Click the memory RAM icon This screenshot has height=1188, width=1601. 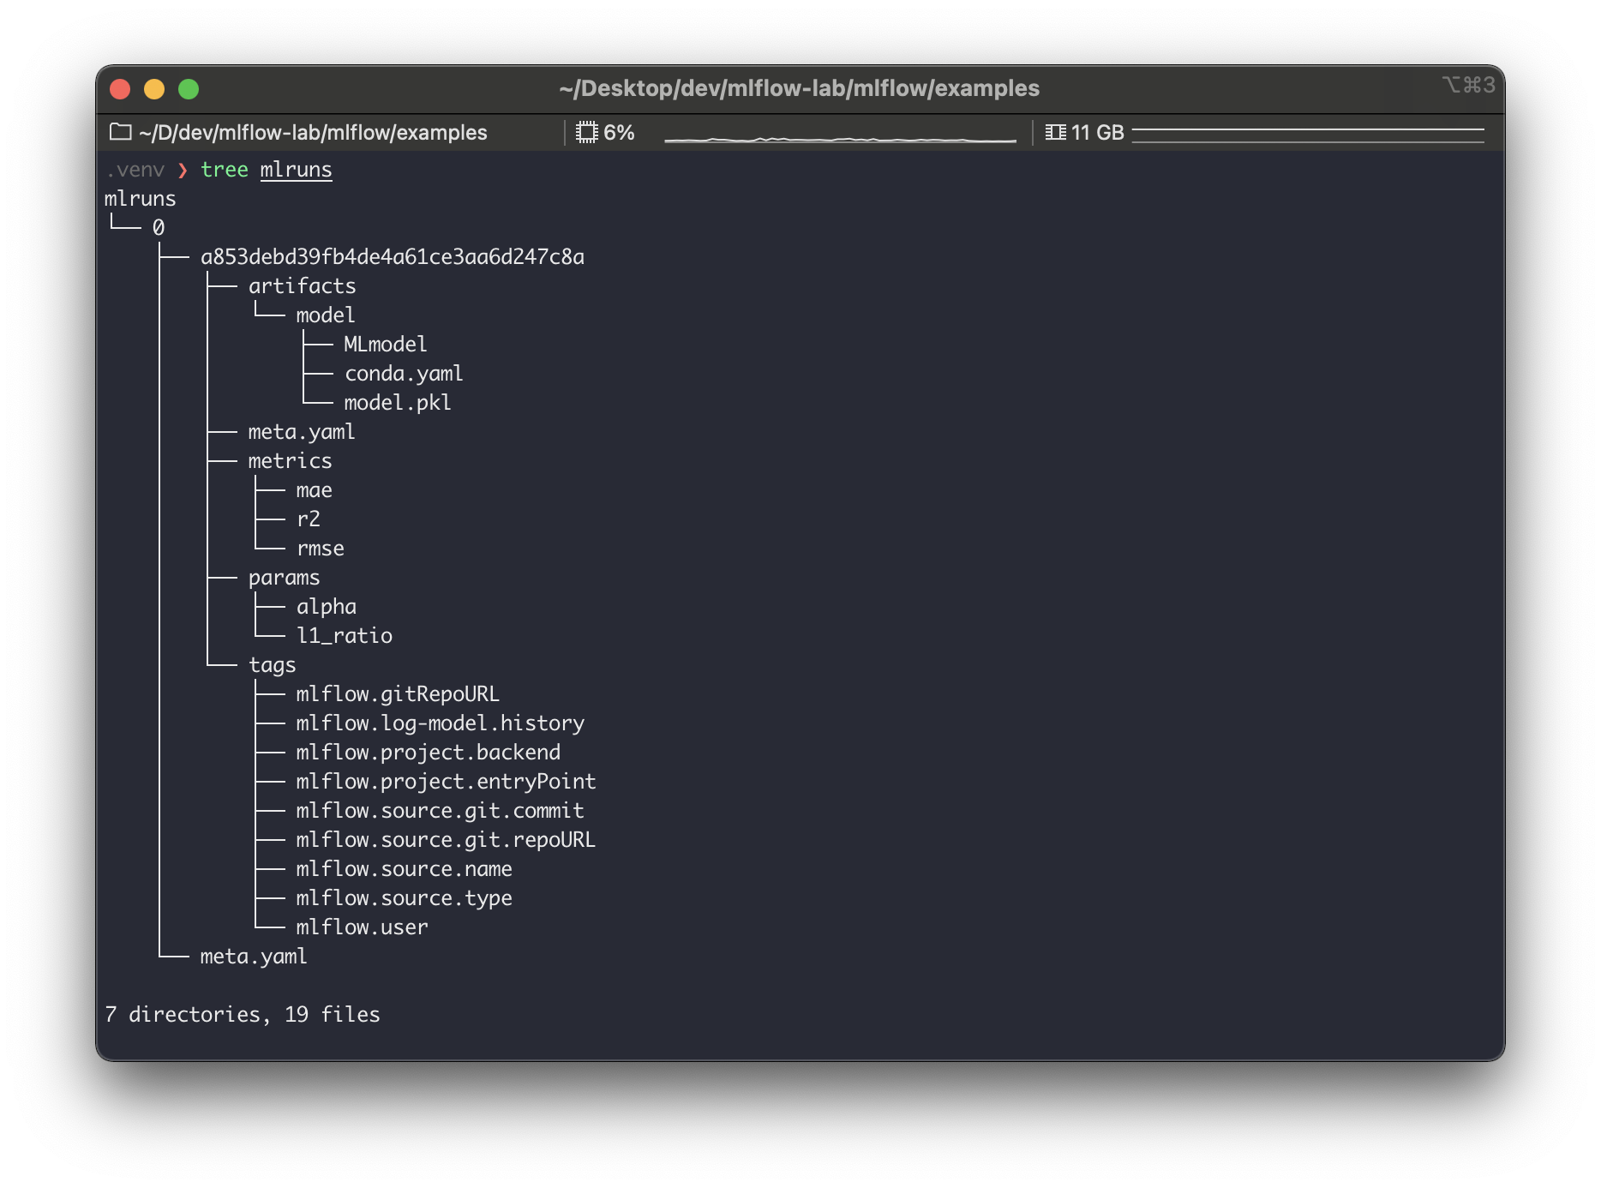(1055, 132)
